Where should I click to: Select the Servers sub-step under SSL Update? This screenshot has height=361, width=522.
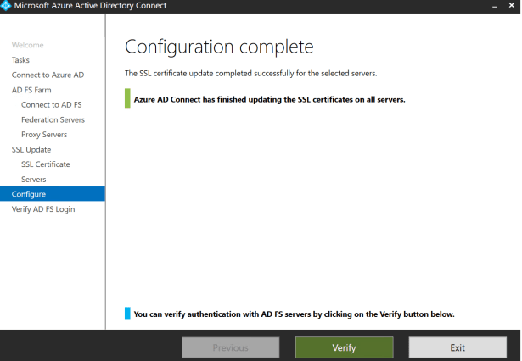pos(34,179)
